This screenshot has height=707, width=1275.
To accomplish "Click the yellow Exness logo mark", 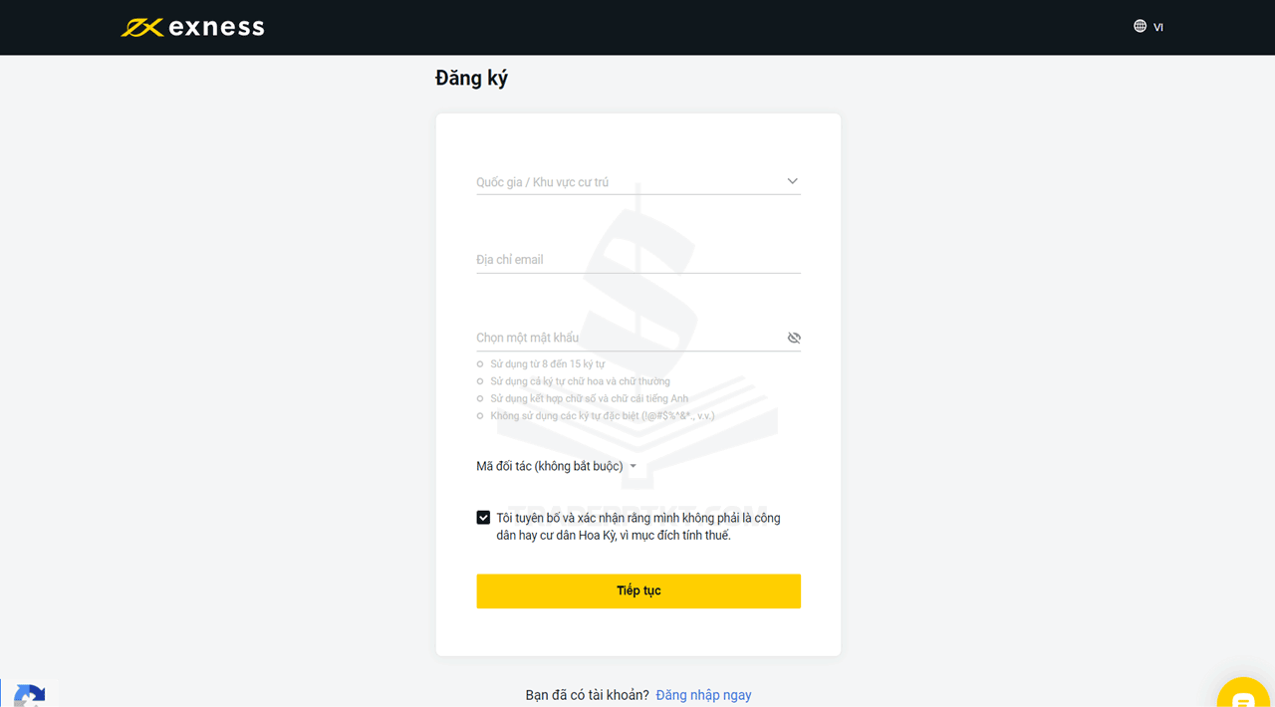I will (141, 28).
